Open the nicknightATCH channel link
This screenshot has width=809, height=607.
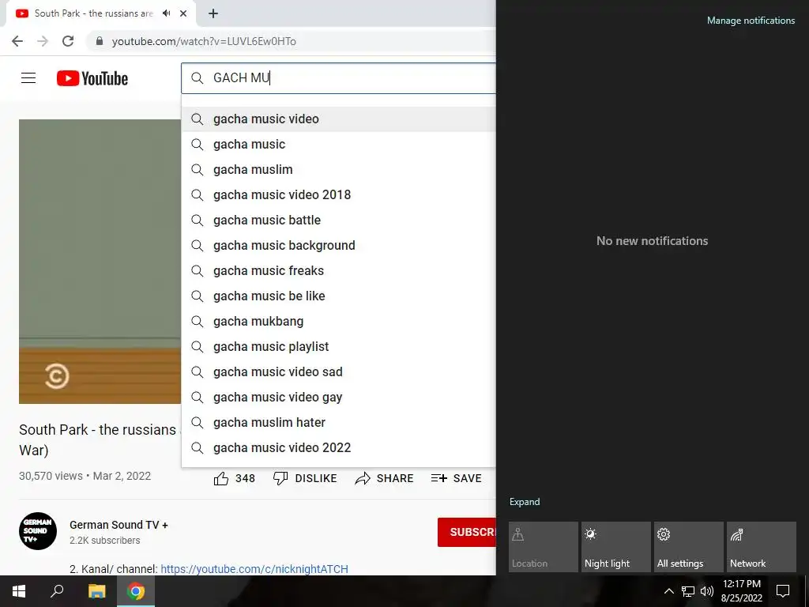point(254,569)
